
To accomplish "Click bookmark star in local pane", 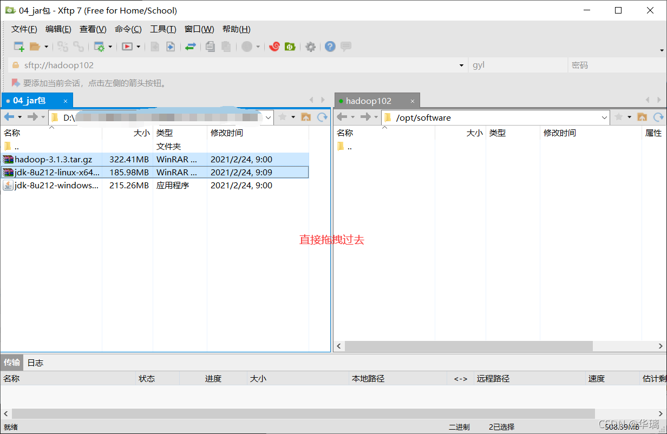I will click(282, 117).
